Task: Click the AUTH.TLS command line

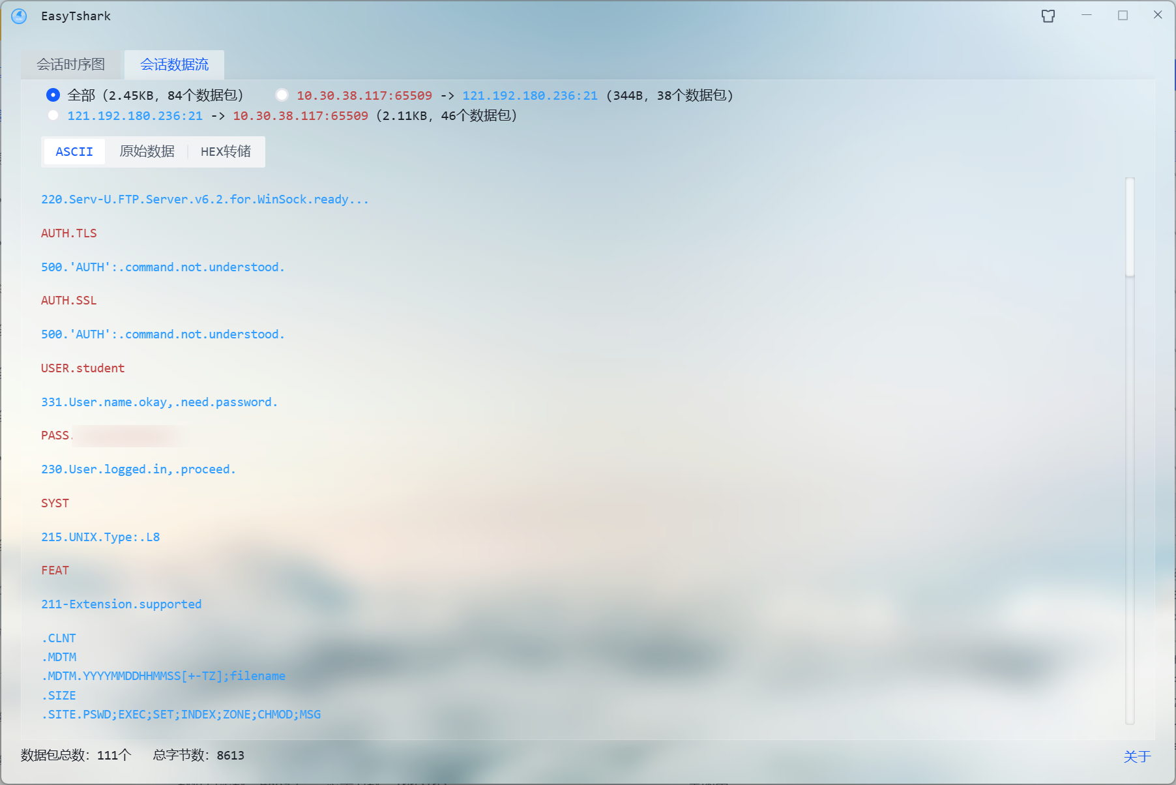Action: click(68, 233)
